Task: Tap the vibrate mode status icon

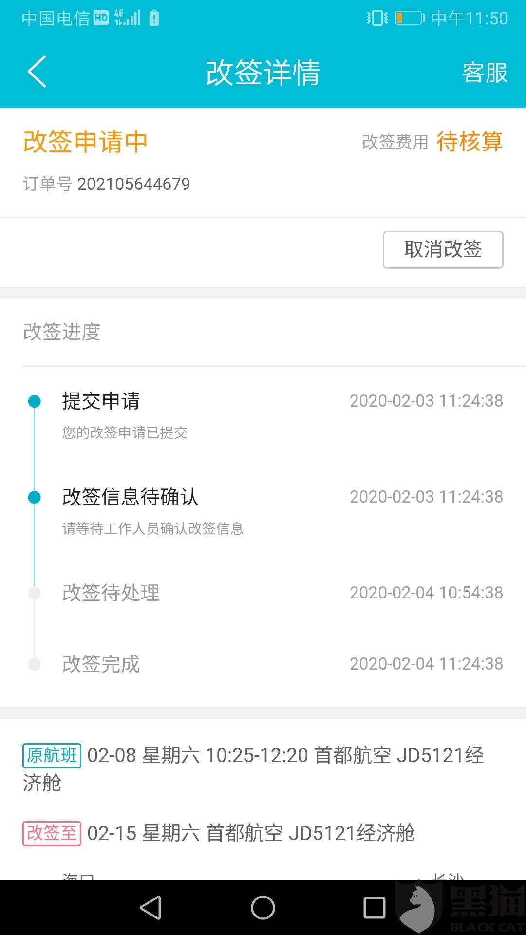Action: click(x=377, y=19)
